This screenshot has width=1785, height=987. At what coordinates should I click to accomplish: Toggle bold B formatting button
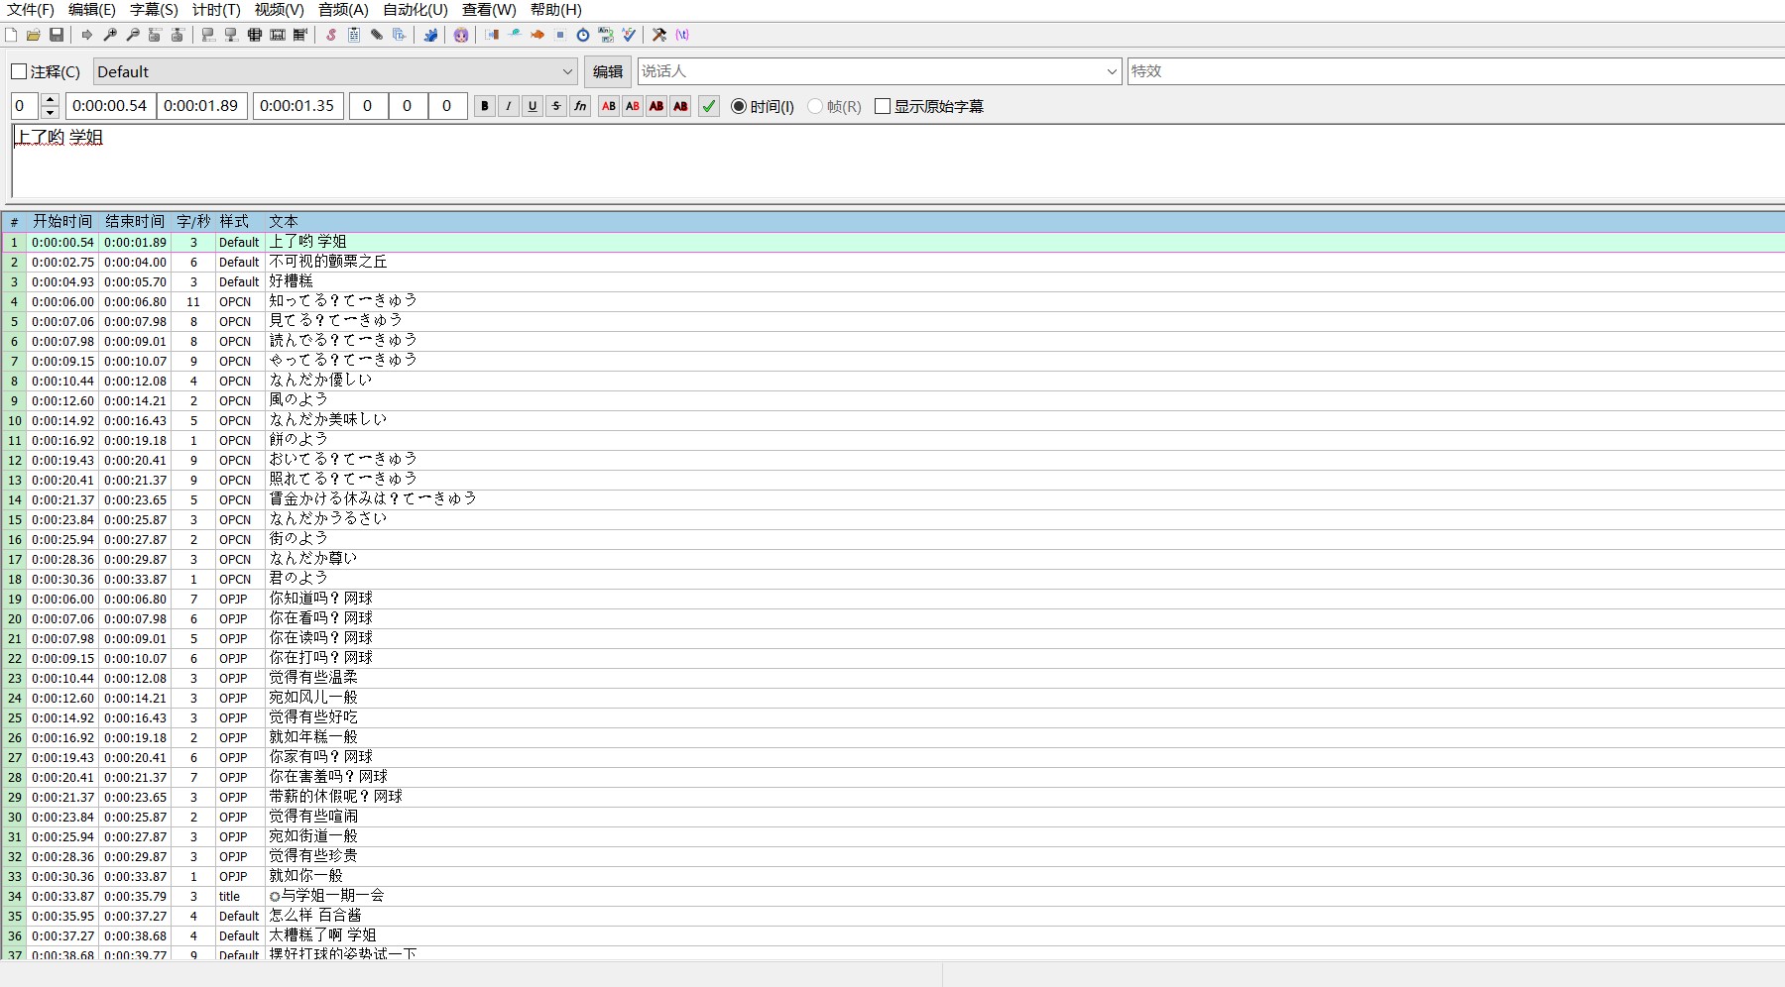[485, 106]
